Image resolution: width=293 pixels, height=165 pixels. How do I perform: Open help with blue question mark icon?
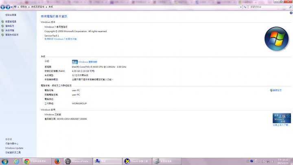[x=291, y=13]
